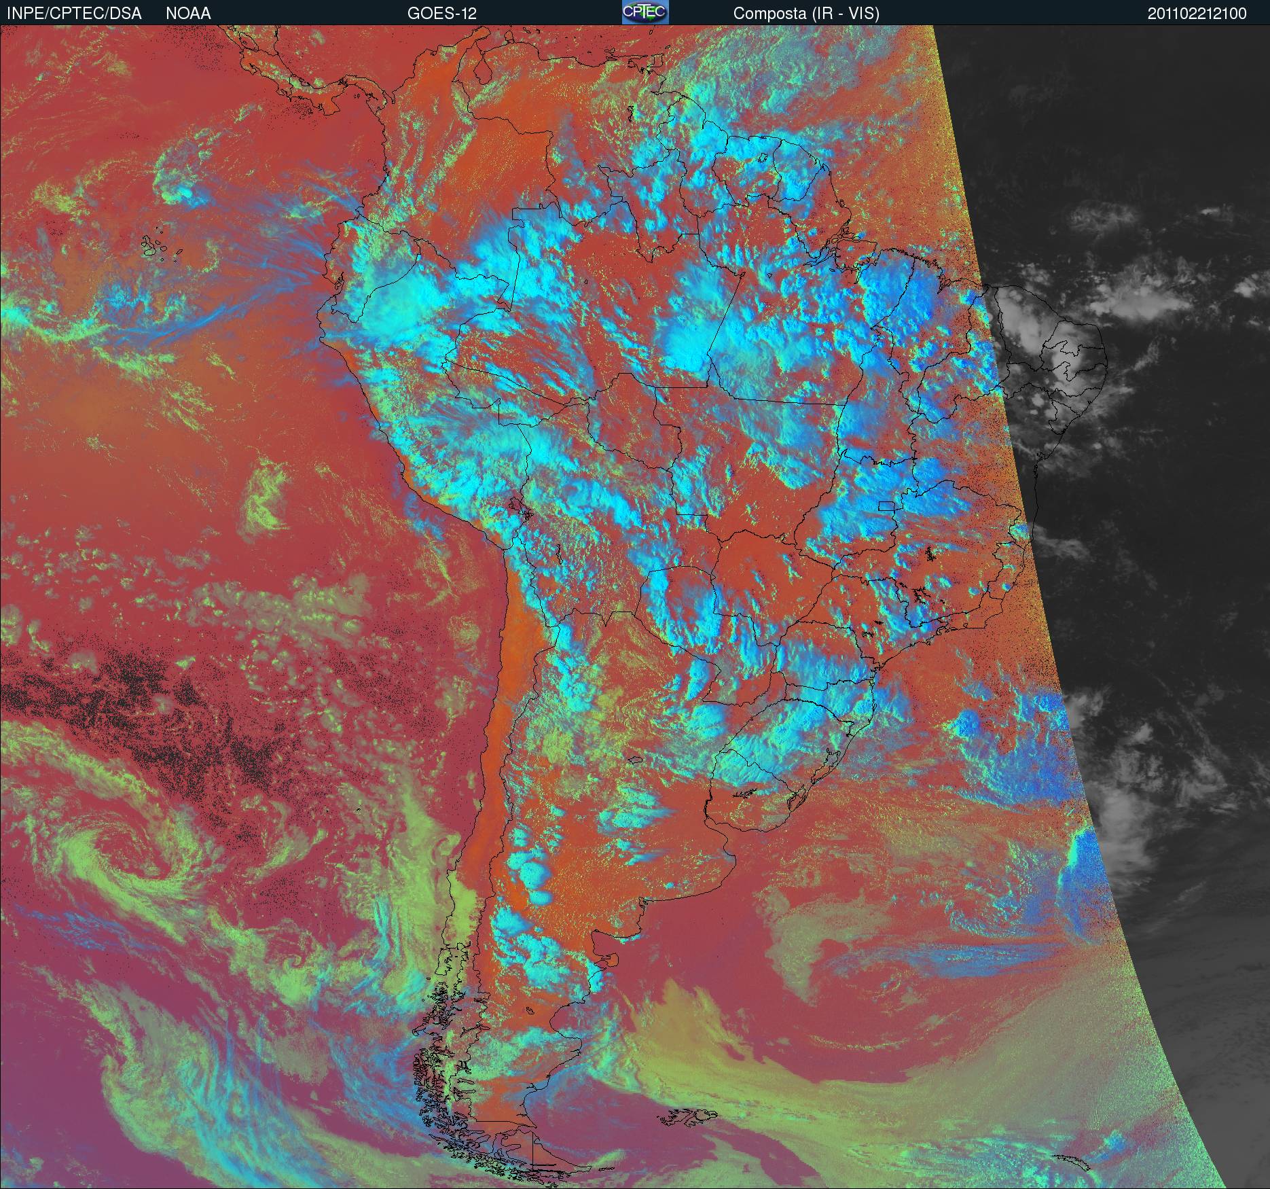This screenshot has height=1189, width=1270.
Task: Click the CPTEC logo in the header
Action: click(x=645, y=12)
